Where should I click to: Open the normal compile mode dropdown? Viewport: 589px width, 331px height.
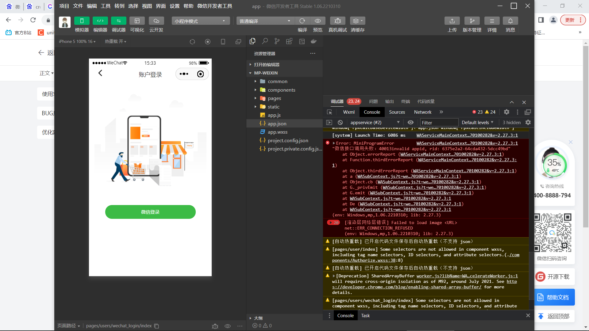[265, 21]
